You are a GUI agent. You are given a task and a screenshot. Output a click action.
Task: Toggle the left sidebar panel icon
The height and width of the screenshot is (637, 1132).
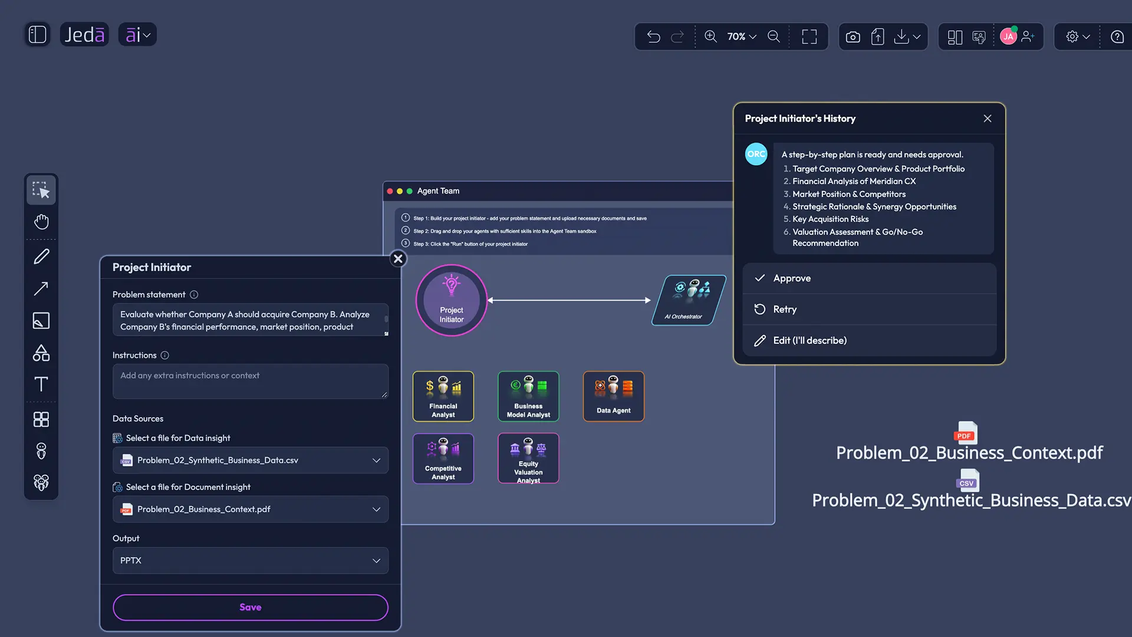pos(37,34)
